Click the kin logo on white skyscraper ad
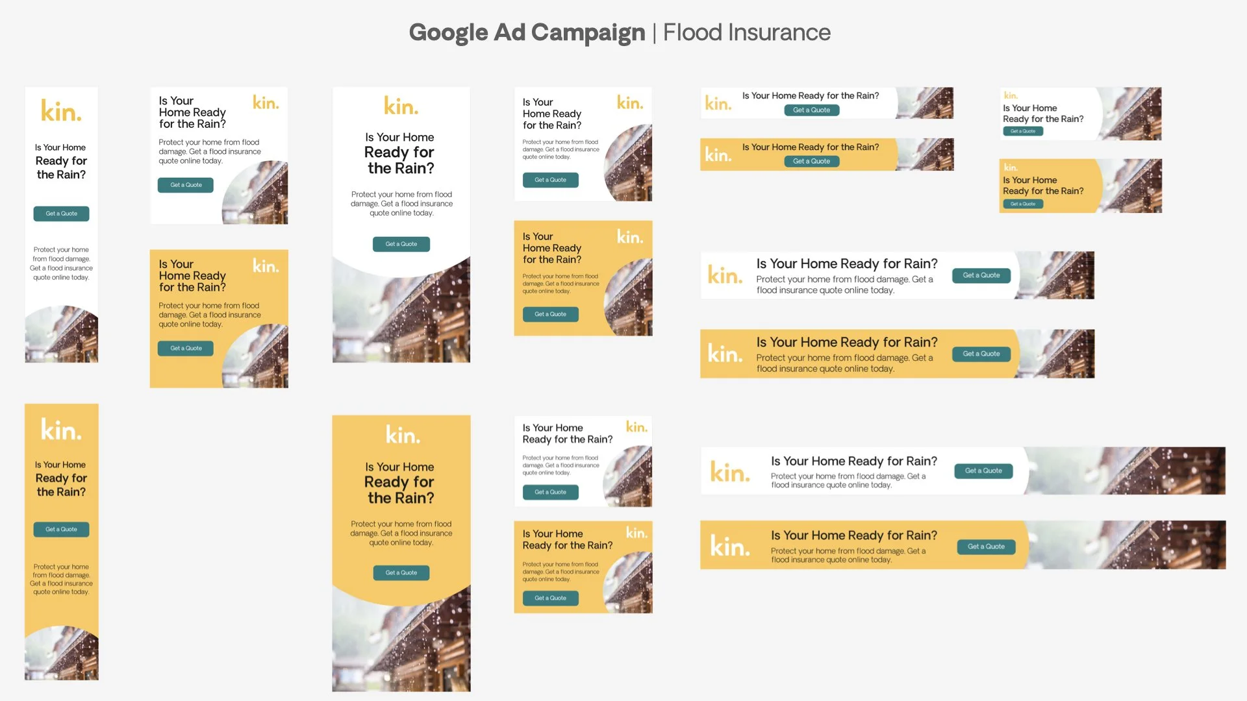 (x=61, y=111)
